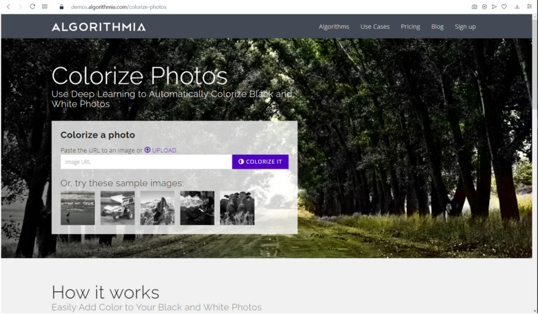Open the speed dial grid icon

45,6
